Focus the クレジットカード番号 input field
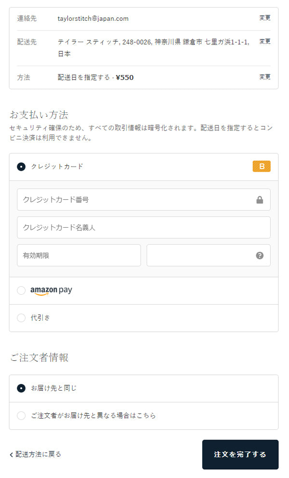289x478 pixels. pos(144,200)
